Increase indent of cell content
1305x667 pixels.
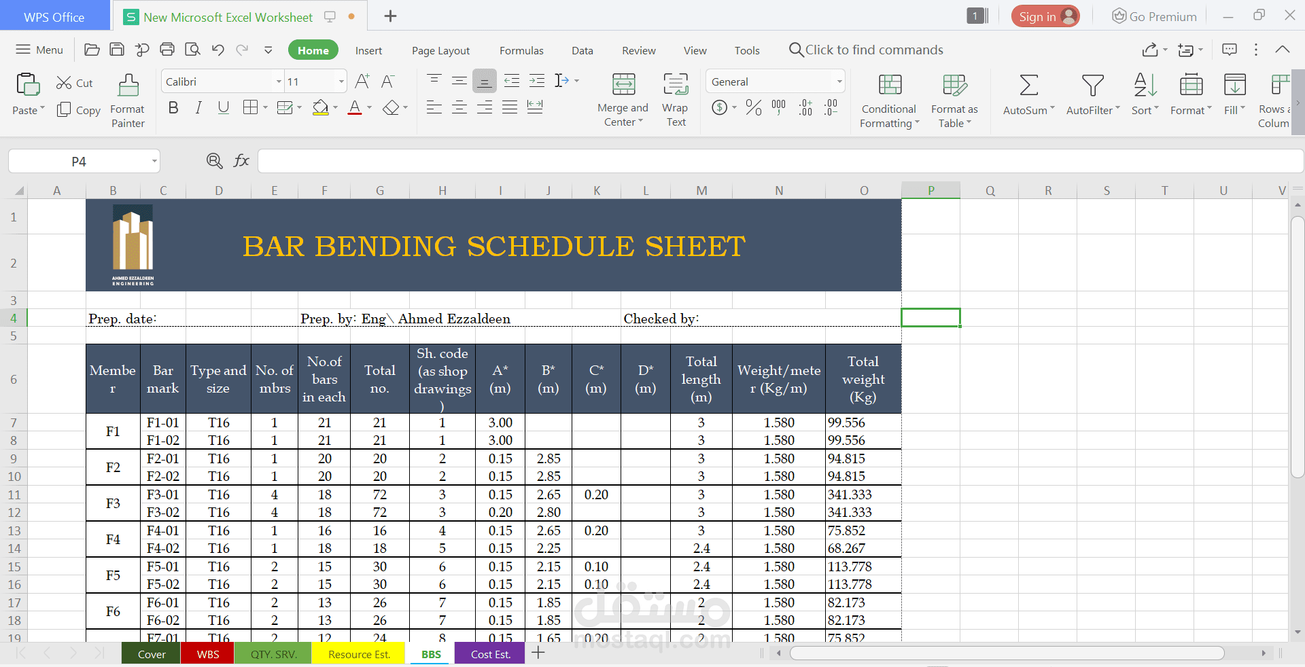click(x=537, y=81)
